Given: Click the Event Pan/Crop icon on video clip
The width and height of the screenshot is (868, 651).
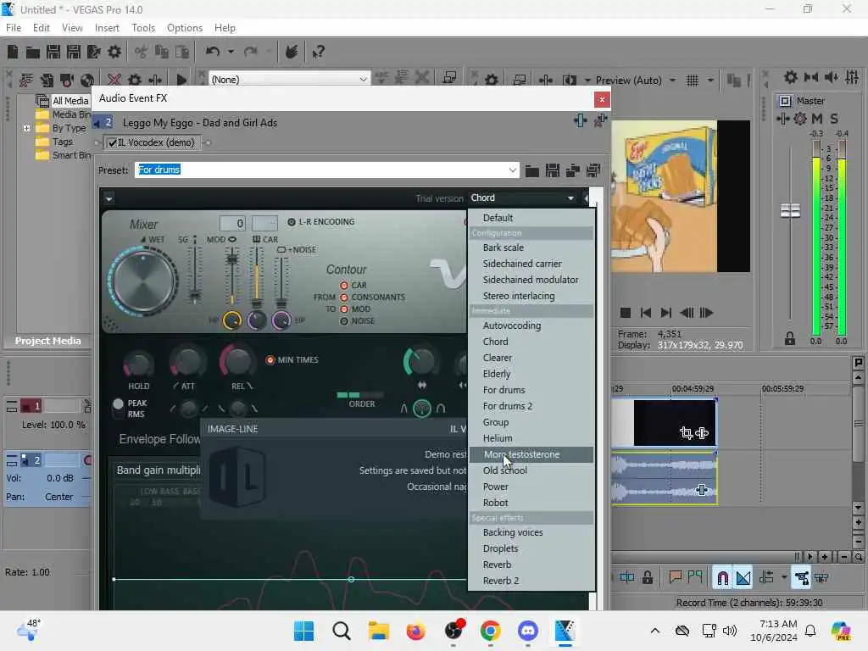Looking at the screenshot, I should click(687, 433).
